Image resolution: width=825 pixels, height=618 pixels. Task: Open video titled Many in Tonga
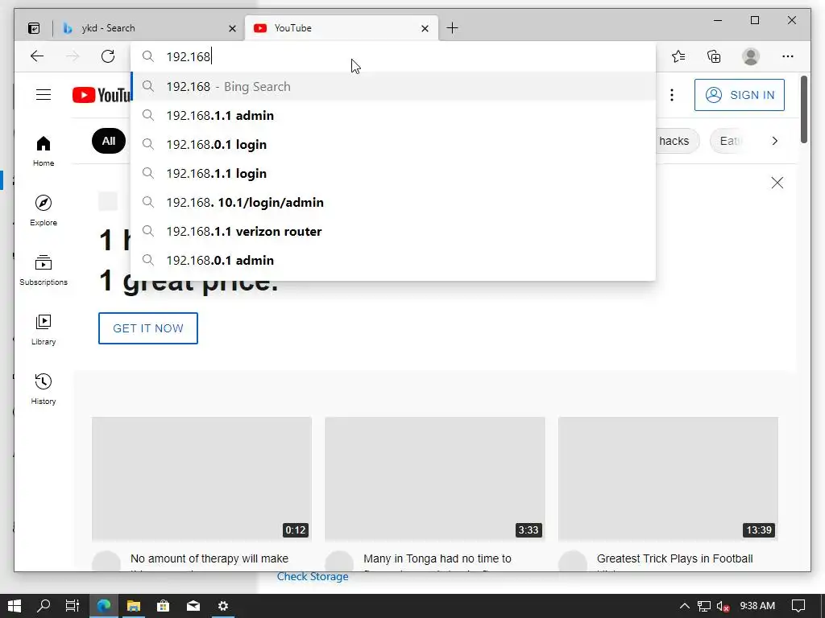[x=437, y=558]
